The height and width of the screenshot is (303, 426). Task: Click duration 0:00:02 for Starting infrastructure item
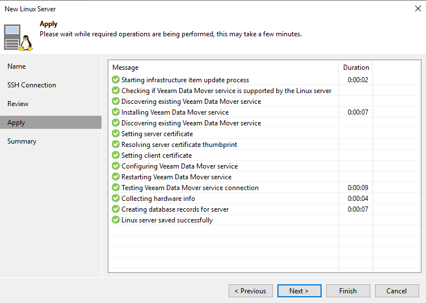click(x=358, y=80)
